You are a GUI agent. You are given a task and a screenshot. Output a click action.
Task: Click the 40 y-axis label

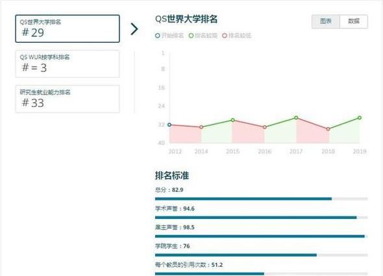tap(162, 143)
